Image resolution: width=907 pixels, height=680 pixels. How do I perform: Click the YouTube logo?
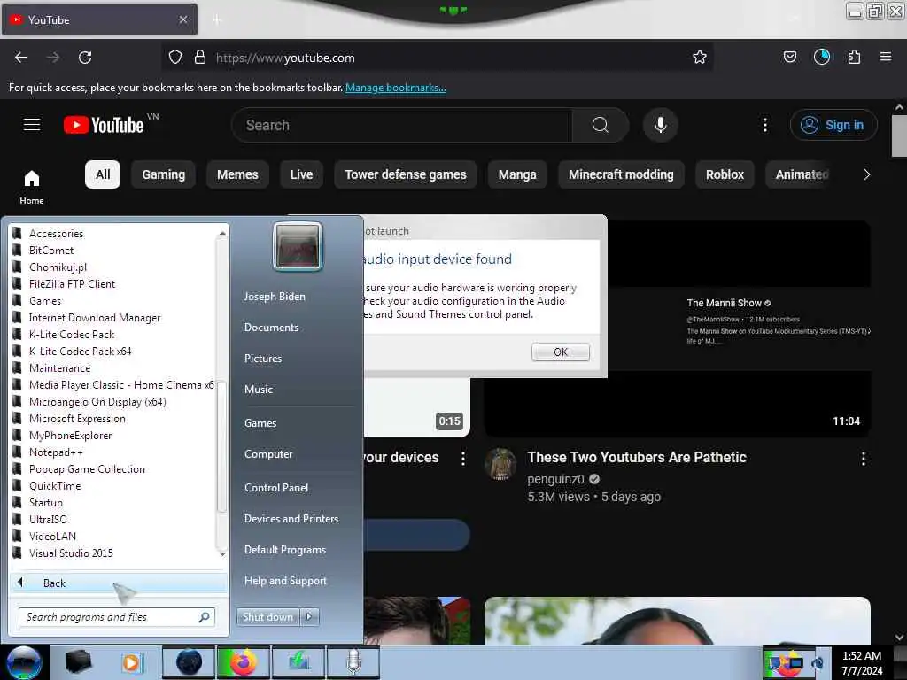[x=105, y=125]
